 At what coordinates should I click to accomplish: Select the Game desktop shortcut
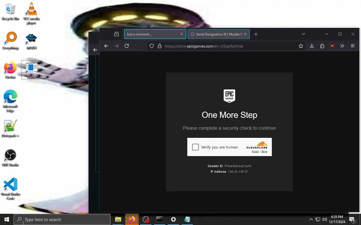click(x=32, y=70)
